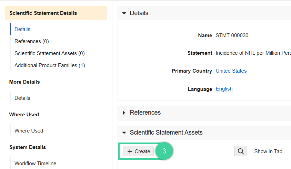Open Additional Product Families (1) item

50,65
